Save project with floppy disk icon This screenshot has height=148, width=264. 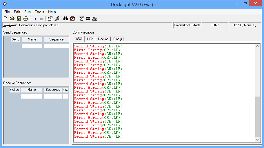[x=19, y=18]
